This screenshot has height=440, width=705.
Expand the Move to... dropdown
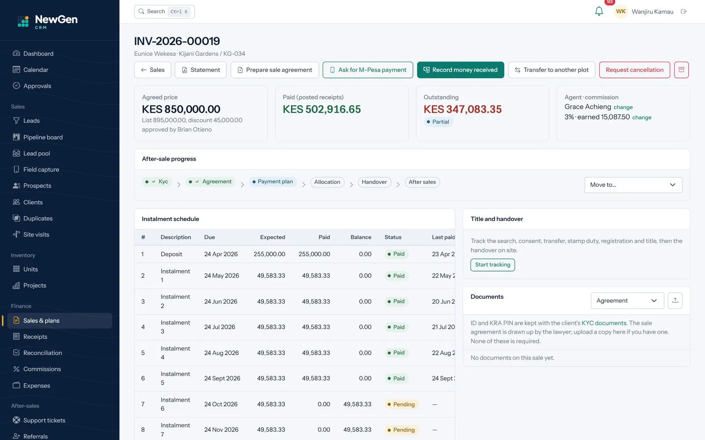[633, 185]
